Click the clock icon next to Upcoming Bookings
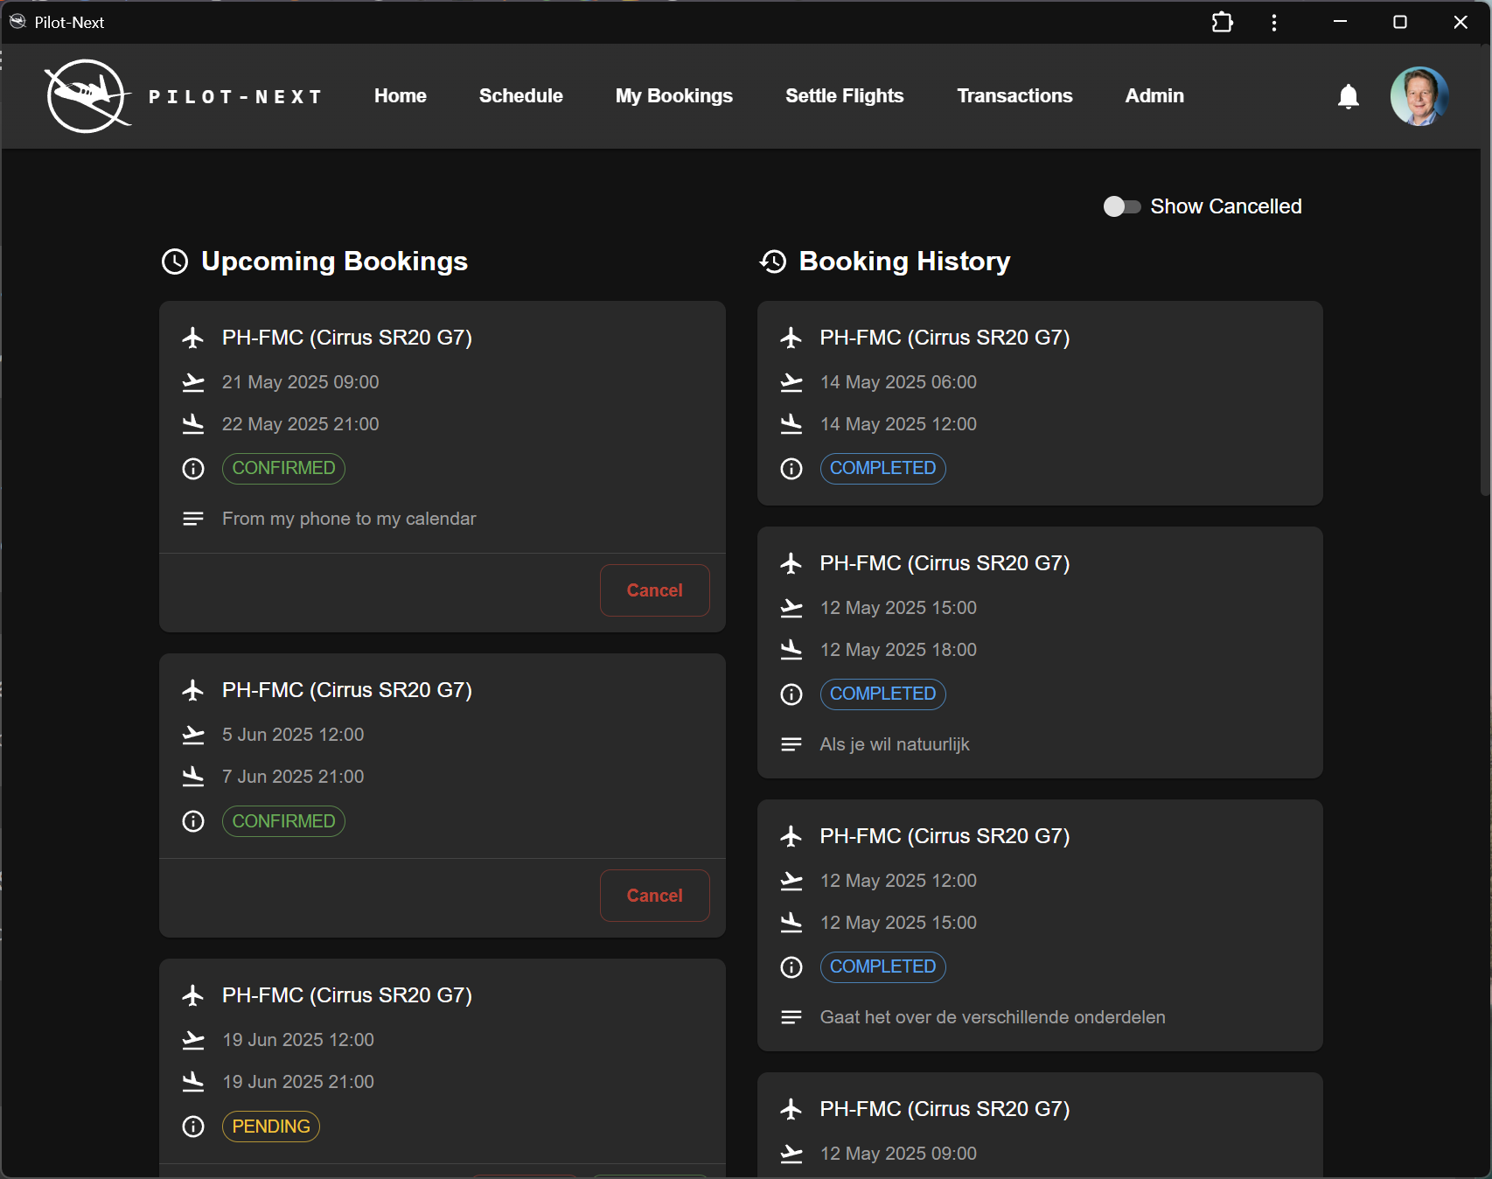 click(x=175, y=262)
